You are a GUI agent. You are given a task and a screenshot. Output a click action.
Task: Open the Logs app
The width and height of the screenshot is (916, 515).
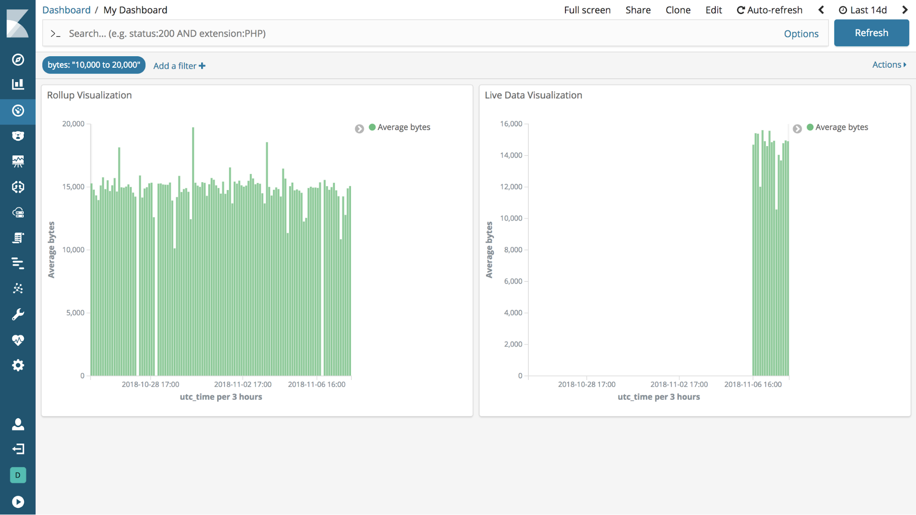click(x=18, y=237)
